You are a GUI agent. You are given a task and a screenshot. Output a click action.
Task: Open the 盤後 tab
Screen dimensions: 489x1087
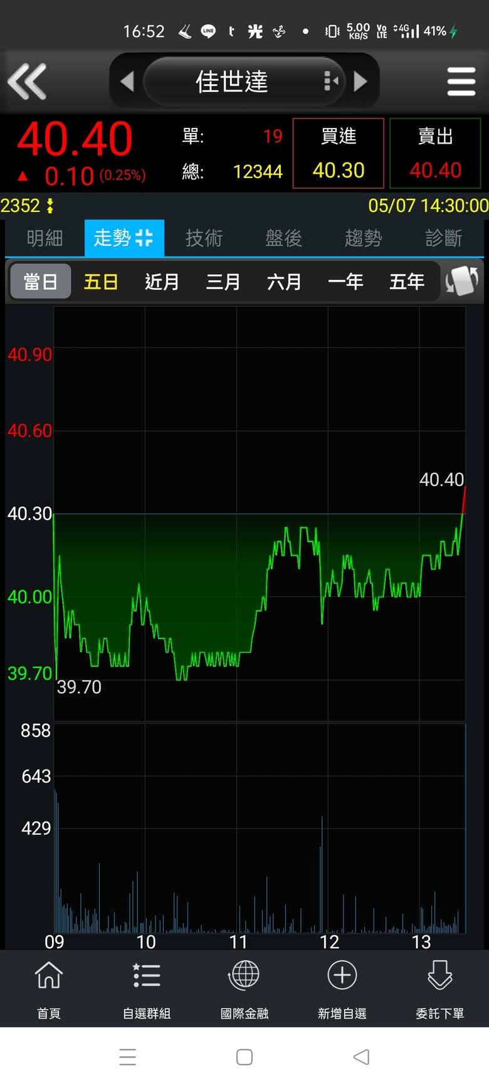(283, 238)
